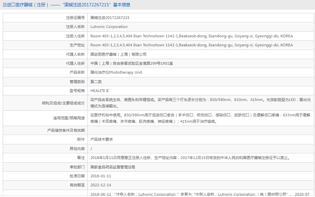Click the 备注 label
The width and height of the screenshot is (315, 197).
(x=81, y=158)
